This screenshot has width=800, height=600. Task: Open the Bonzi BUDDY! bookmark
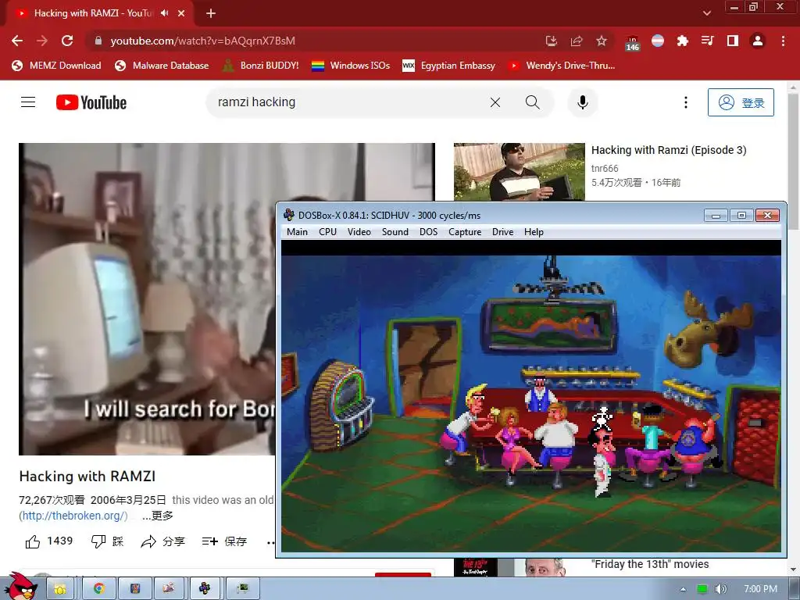(261, 66)
